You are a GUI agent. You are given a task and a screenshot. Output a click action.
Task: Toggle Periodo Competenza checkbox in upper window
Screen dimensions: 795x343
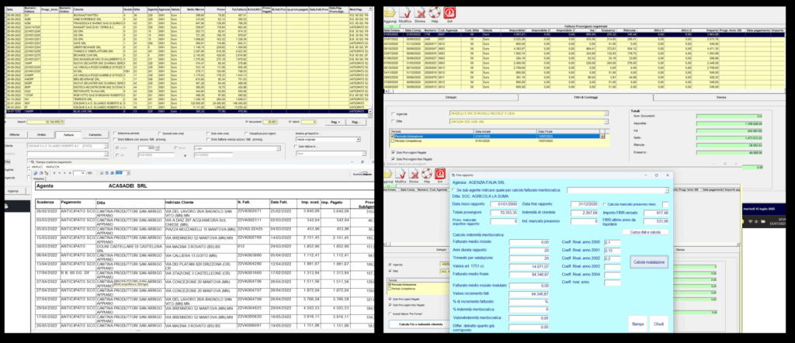tap(392, 141)
